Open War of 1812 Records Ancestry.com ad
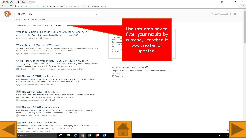Image resolution: width=246 pixels, height=138 pixels. pos(128,67)
